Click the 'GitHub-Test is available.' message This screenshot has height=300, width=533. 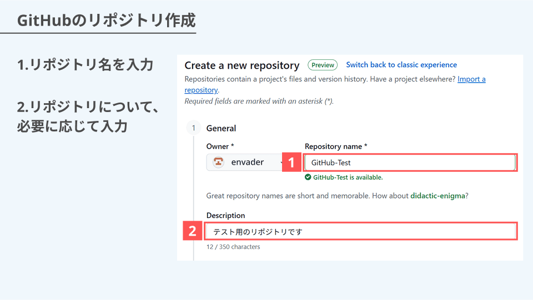pos(348,177)
